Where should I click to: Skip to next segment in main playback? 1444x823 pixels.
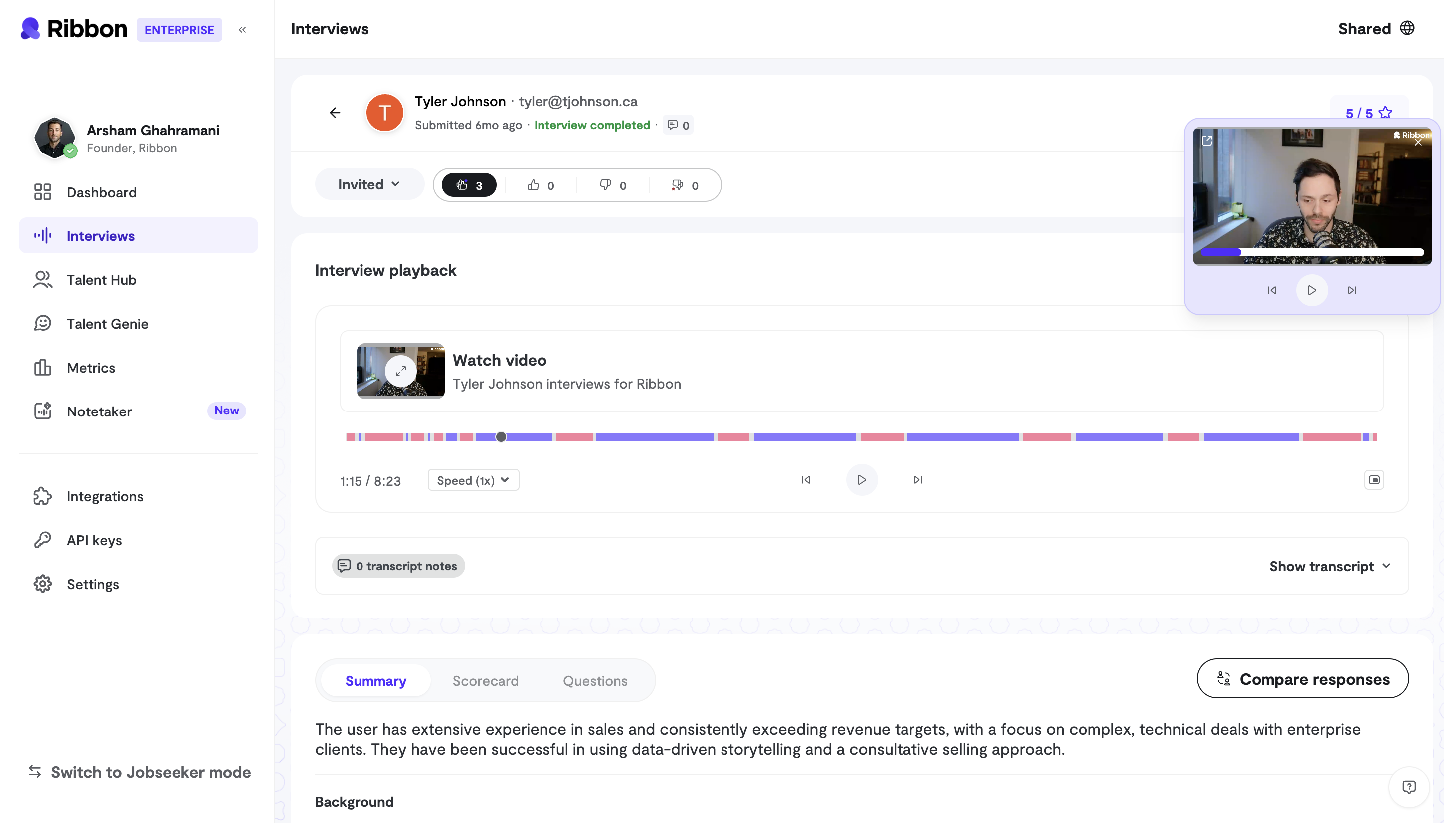917,480
